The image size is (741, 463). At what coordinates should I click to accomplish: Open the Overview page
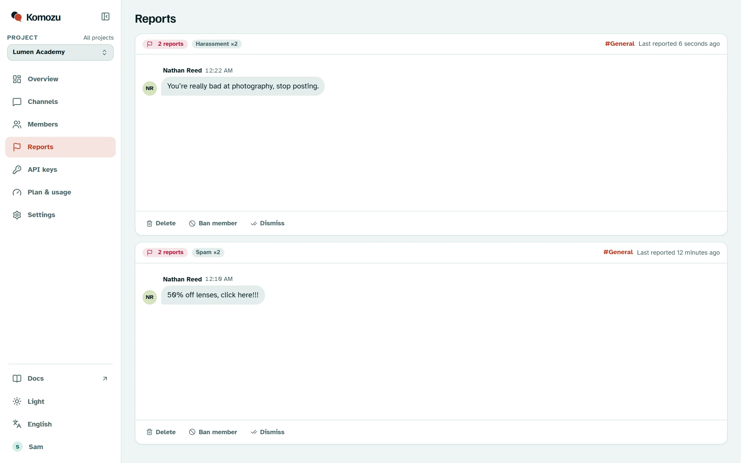(x=60, y=79)
